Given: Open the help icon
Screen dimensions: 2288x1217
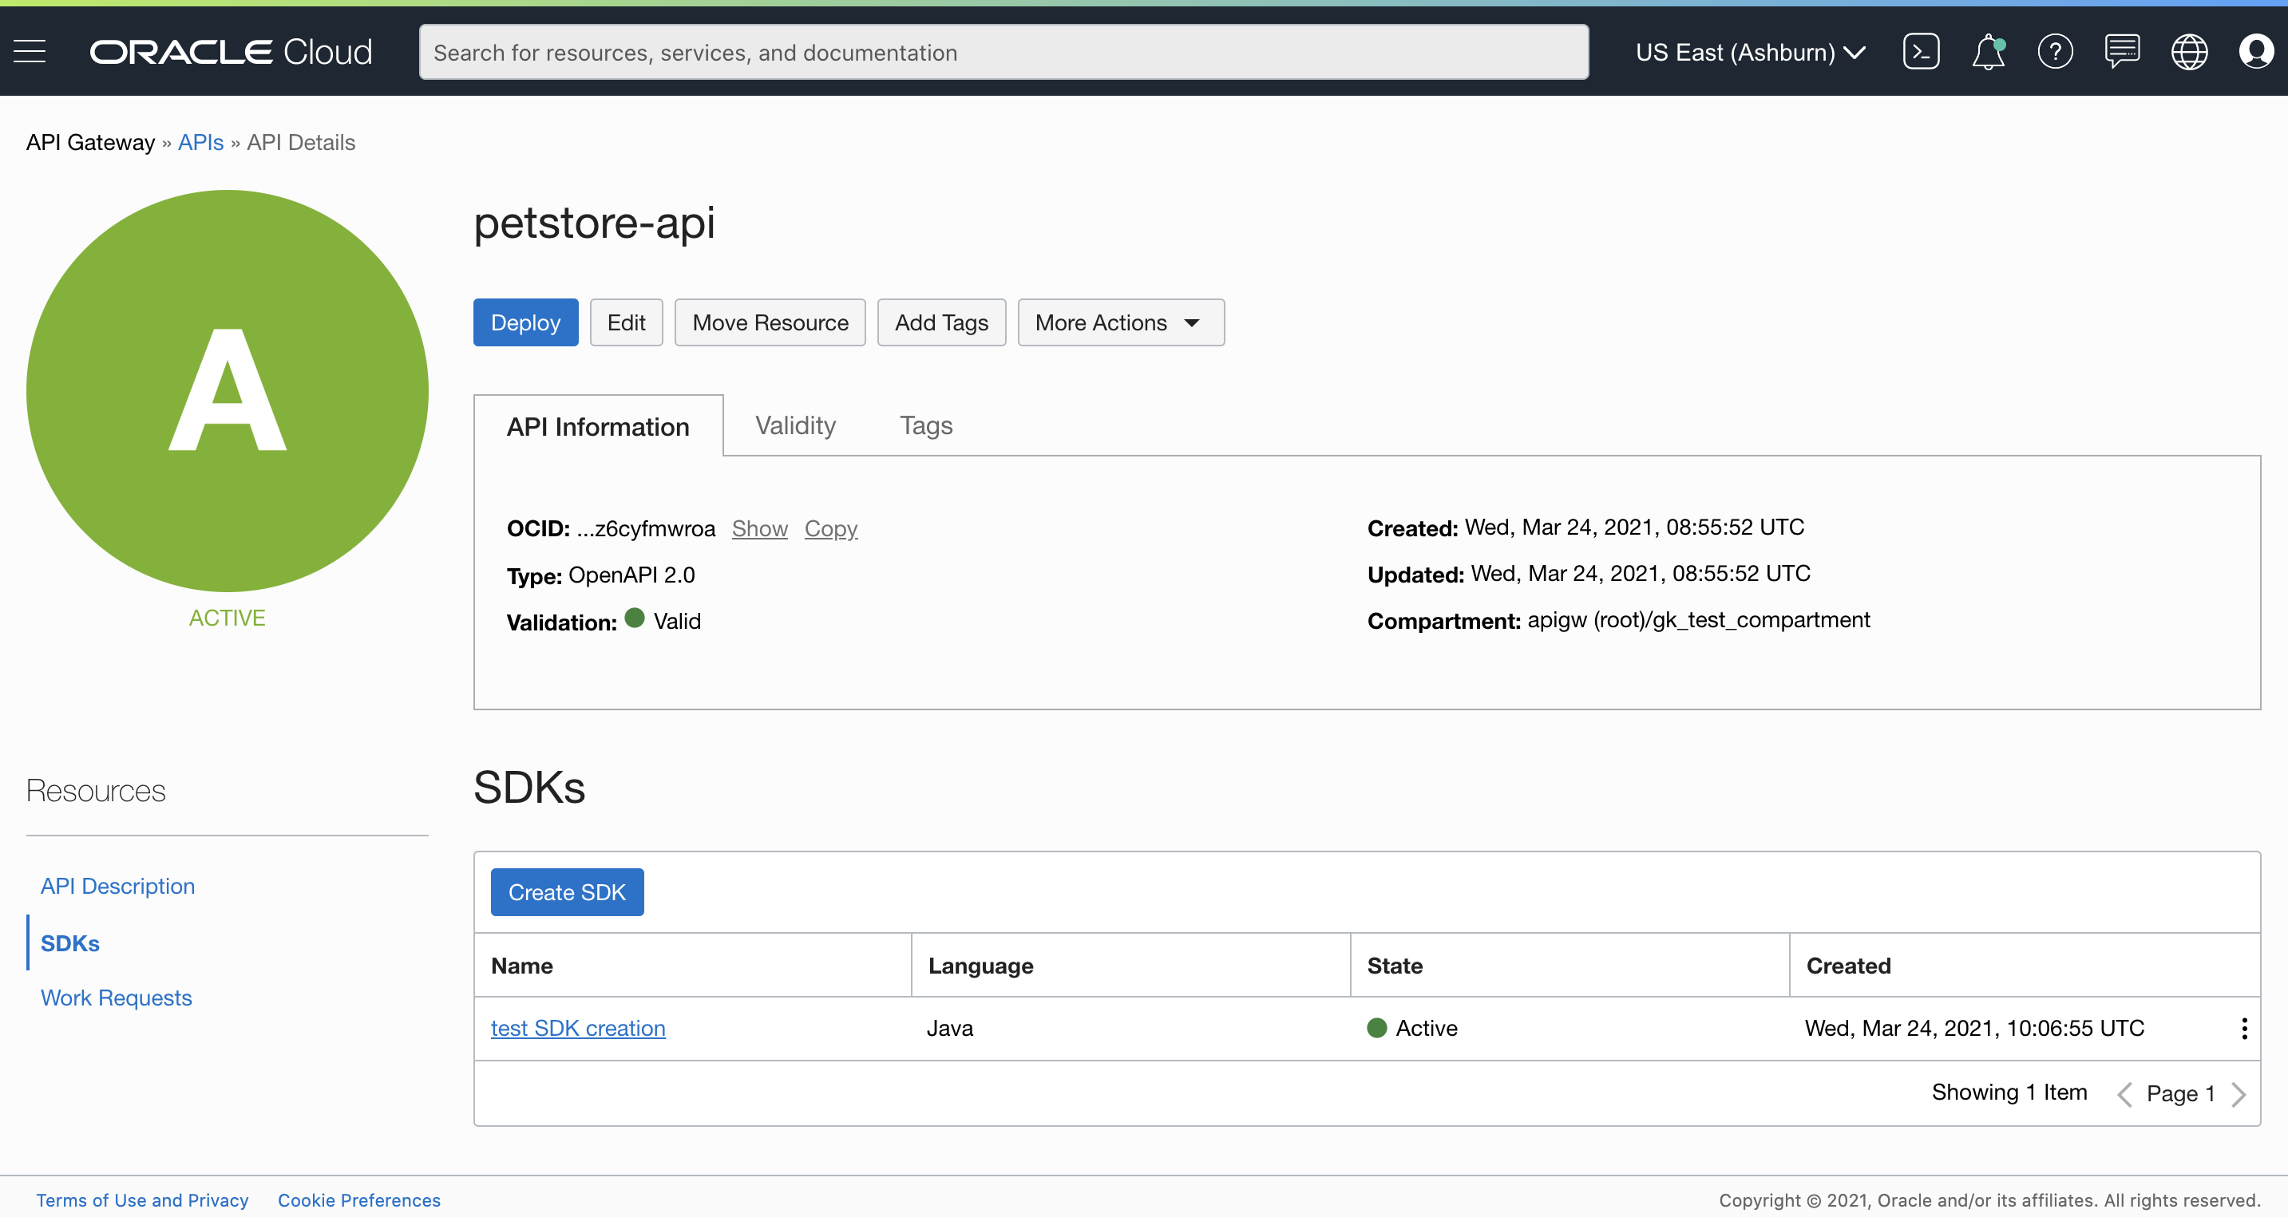Looking at the screenshot, I should coord(2056,52).
